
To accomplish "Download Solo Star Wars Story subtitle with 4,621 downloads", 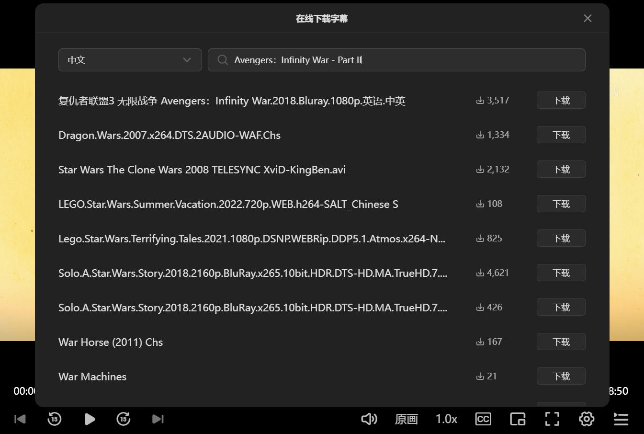I will click(x=561, y=273).
